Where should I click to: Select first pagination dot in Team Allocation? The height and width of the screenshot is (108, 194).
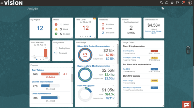(37, 60)
